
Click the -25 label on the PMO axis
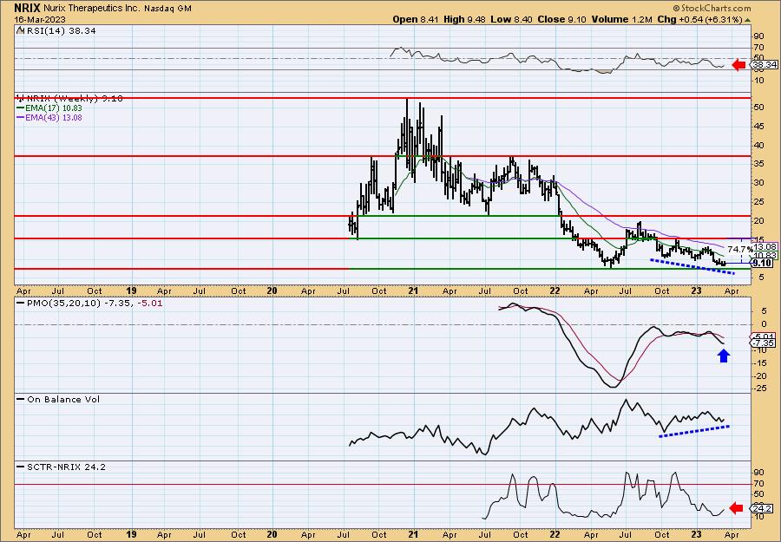click(x=759, y=389)
